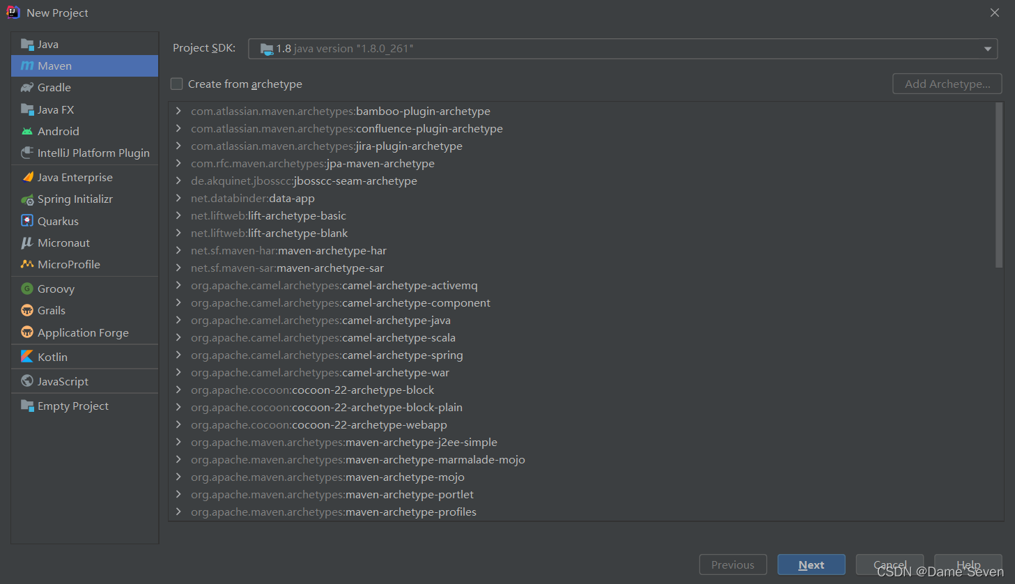Click Add Archetype button
The height and width of the screenshot is (584, 1015).
(947, 84)
